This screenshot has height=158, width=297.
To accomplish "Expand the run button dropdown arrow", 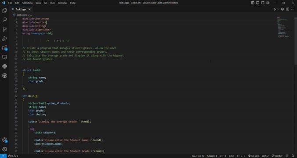I will tap(278, 9).
